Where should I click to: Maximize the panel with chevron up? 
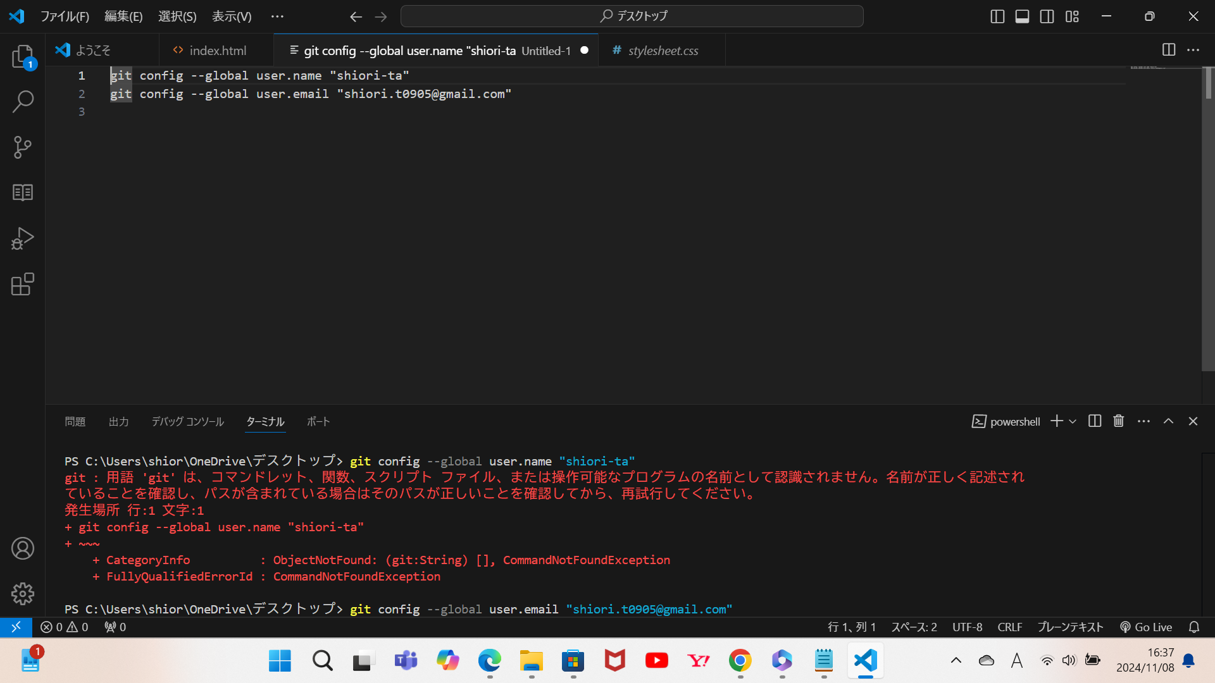click(x=1168, y=421)
